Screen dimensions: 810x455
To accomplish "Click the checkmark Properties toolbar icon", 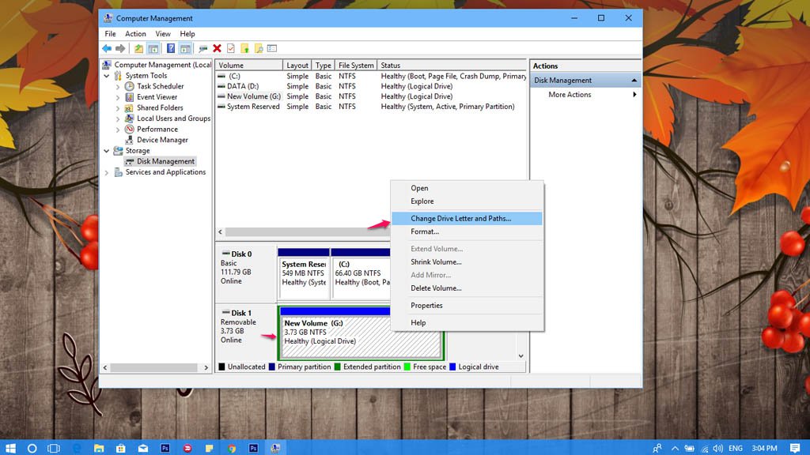I will click(x=231, y=48).
